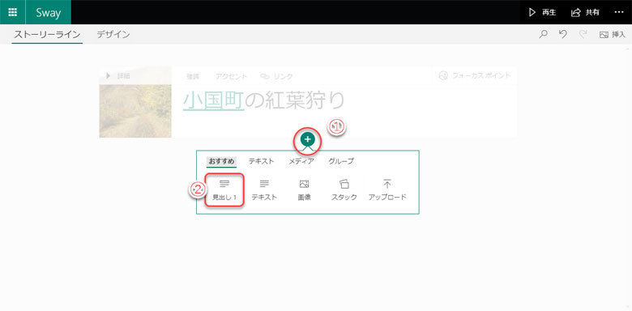
Task: Select the アップロード upload option
Action: pyautogui.click(x=387, y=190)
